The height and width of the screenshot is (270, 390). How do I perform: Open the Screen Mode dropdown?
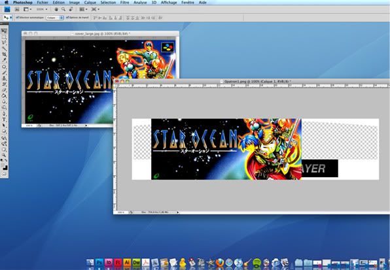coord(95,9)
